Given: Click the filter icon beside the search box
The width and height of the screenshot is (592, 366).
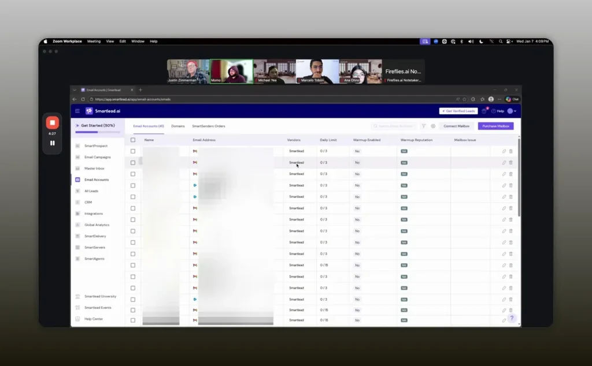Looking at the screenshot, I should pyautogui.click(x=424, y=126).
